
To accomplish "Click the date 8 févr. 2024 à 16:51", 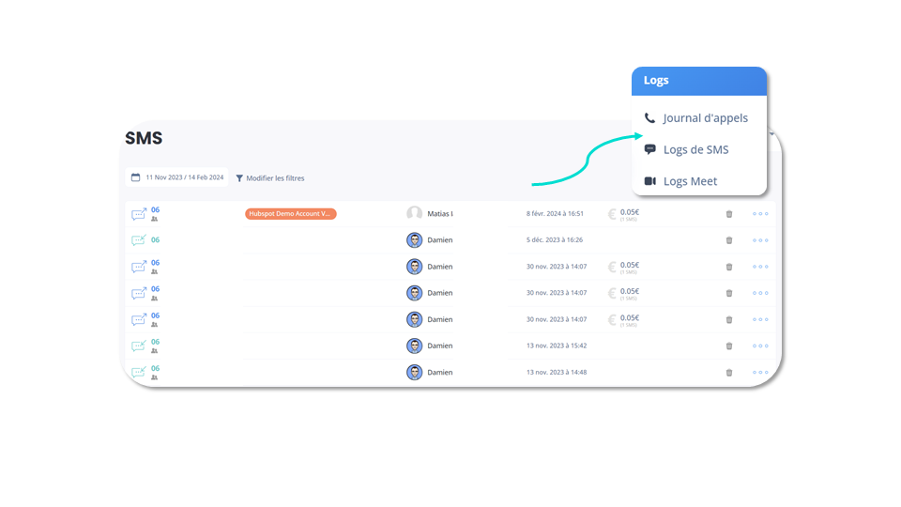I will click(555, 214).
